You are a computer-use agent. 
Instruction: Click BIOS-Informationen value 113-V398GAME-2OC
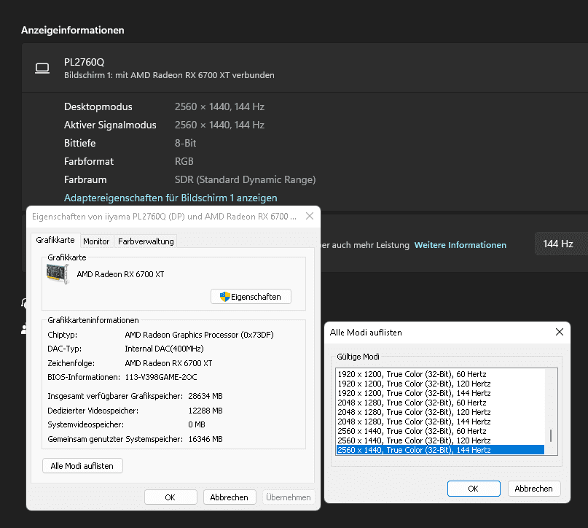click(x=161, y=377)
